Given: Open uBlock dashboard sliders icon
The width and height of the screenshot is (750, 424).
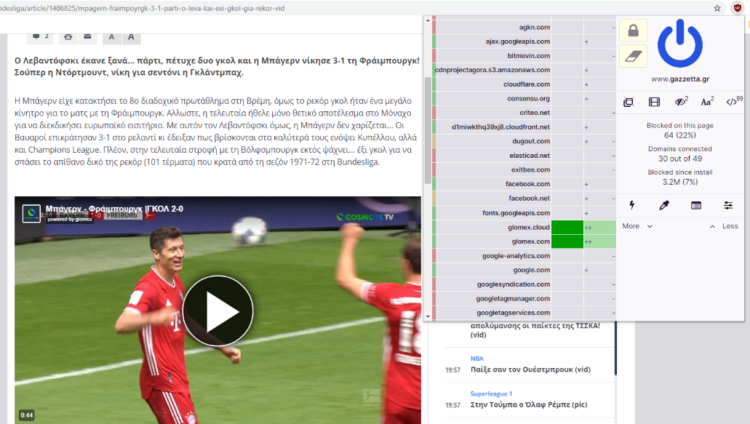Looking at the screenshot, I should pyautogui.click(x=728, y=205).
